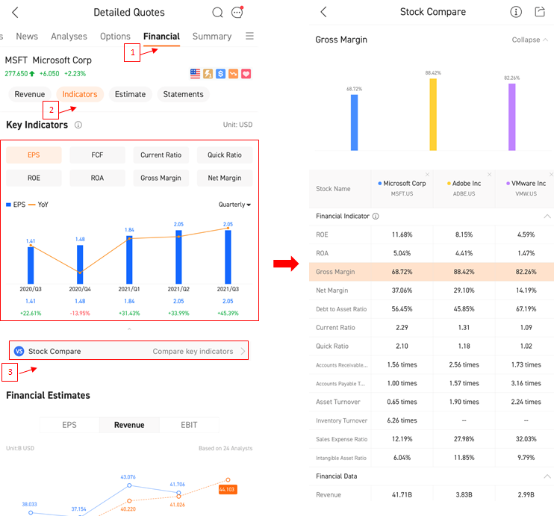
Task: Tap the US flag market icon
Action: [x=195, y=73]
